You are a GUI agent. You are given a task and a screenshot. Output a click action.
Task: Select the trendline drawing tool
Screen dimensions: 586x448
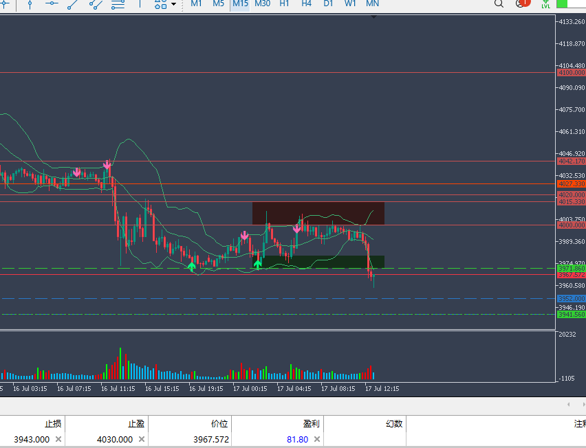point(73,4)
